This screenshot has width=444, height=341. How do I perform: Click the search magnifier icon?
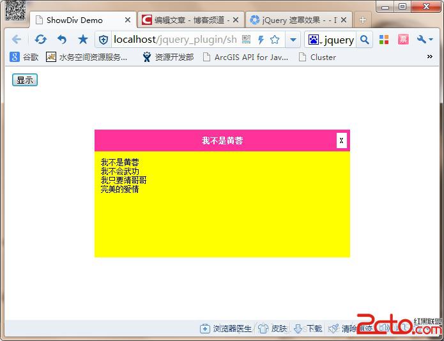364,40
